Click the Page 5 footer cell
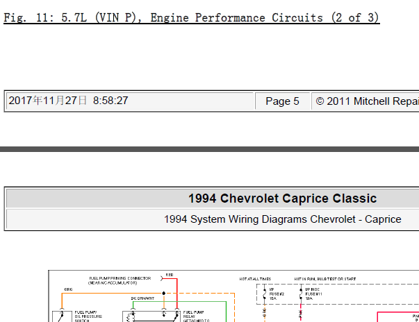Image resolution: width=419 pixels, height=322 pixels. (x=282, y=101)
